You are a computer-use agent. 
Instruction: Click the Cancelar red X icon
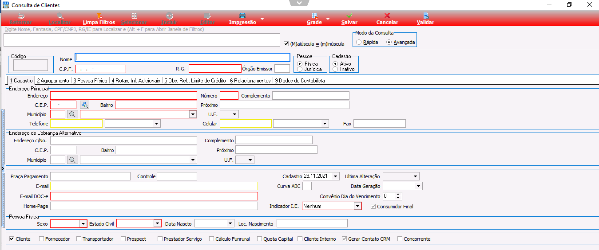click(387, 16)
